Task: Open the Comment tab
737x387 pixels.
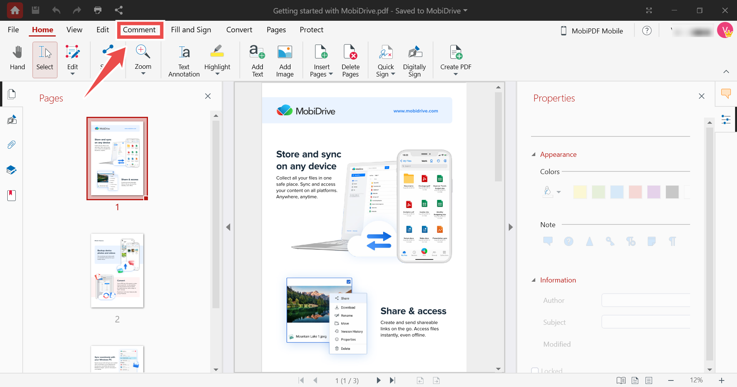Action: 139,30
